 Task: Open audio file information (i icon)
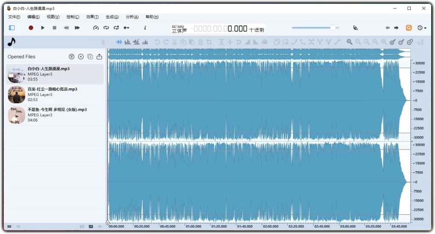coord(145,28)
